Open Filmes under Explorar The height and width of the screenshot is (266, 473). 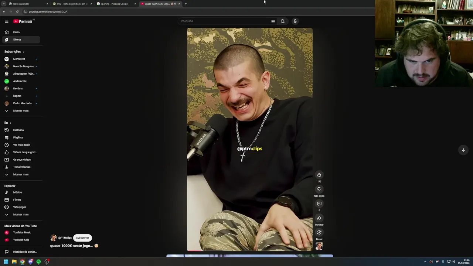21,200
